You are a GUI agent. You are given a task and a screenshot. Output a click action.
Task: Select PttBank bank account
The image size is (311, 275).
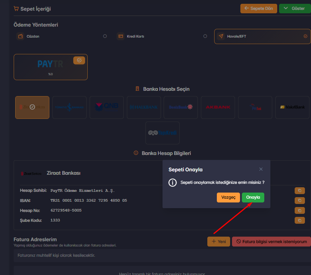tap(255, 107)
